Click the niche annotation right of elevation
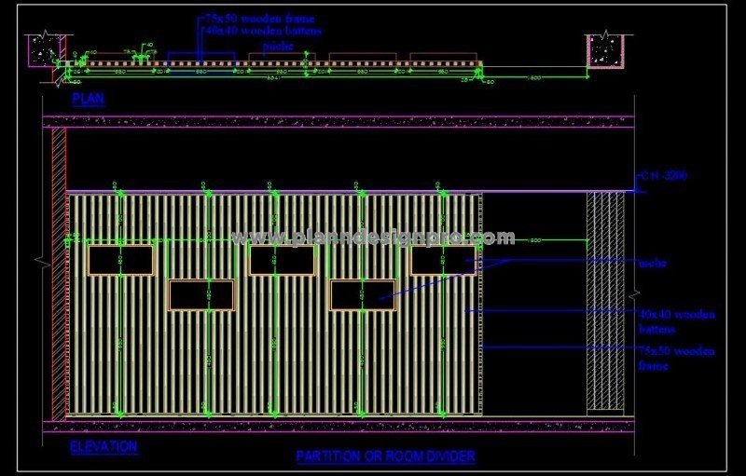This screenshot has height=476, width=746. tap(652, 264)
